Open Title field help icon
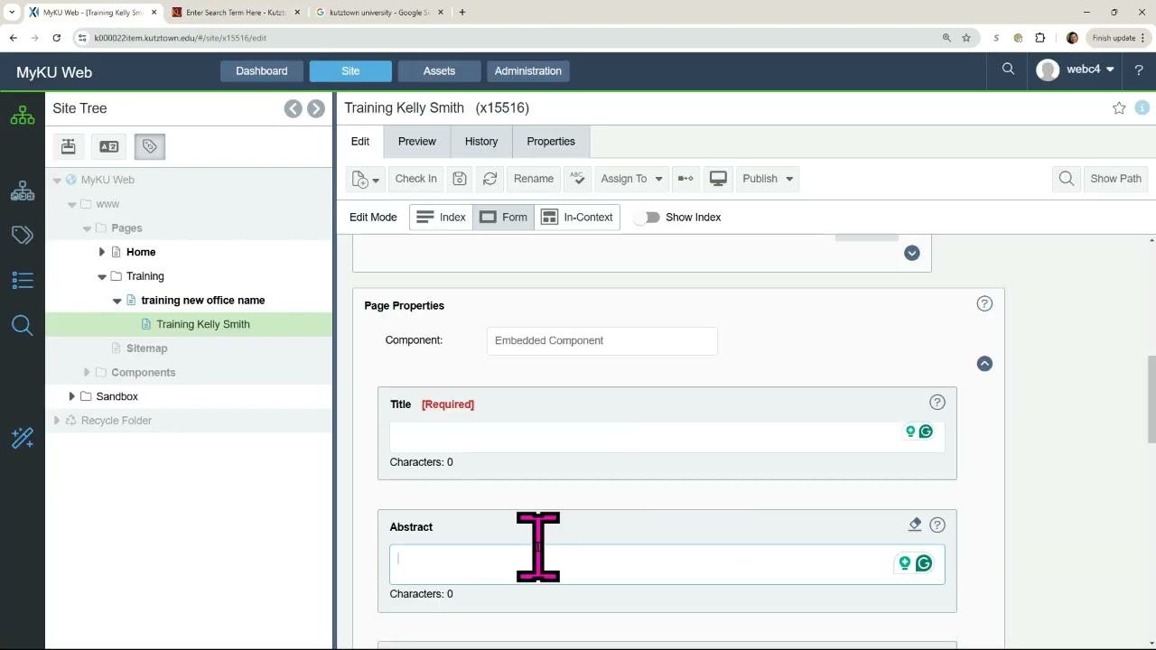The width and height of the screenshot is (1156, 650). [937, 403]
